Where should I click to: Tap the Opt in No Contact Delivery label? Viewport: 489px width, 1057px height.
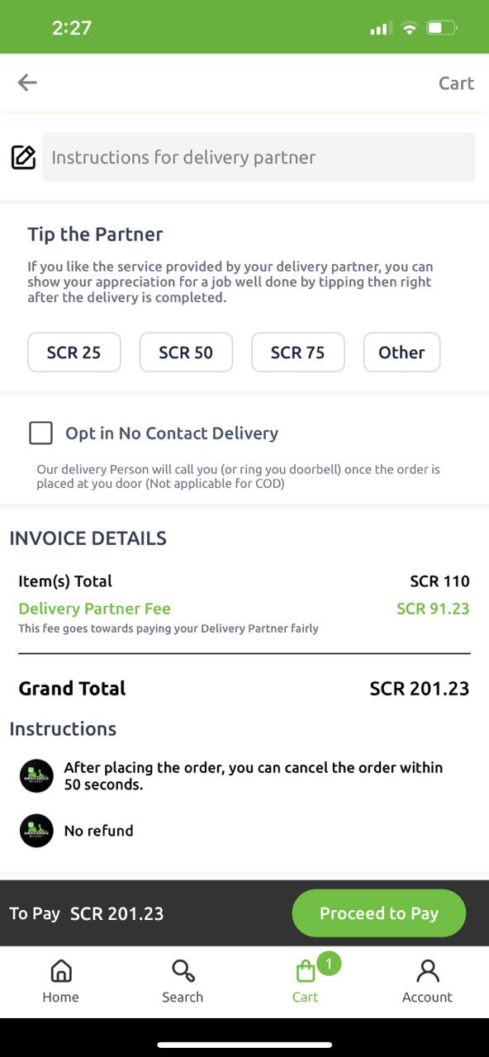click(x=172, y=433)
